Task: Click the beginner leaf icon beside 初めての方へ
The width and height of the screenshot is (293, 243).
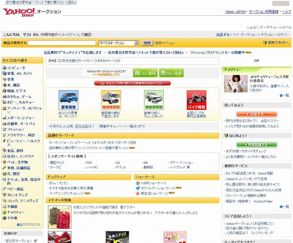Action: 265,43
